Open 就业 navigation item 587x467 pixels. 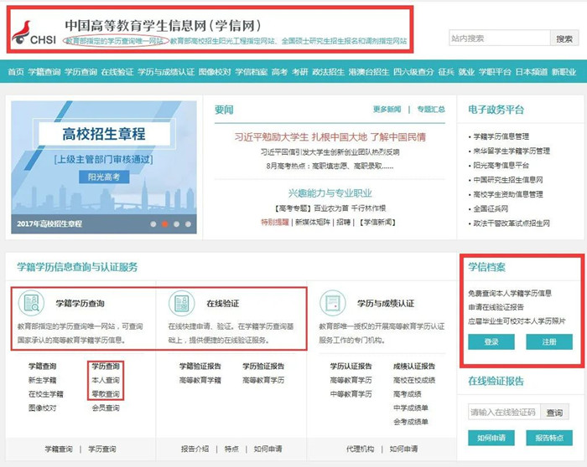466,72
